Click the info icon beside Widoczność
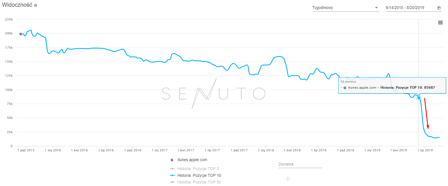The width and height of the screenshot is (448, 186). coord(36,5)
